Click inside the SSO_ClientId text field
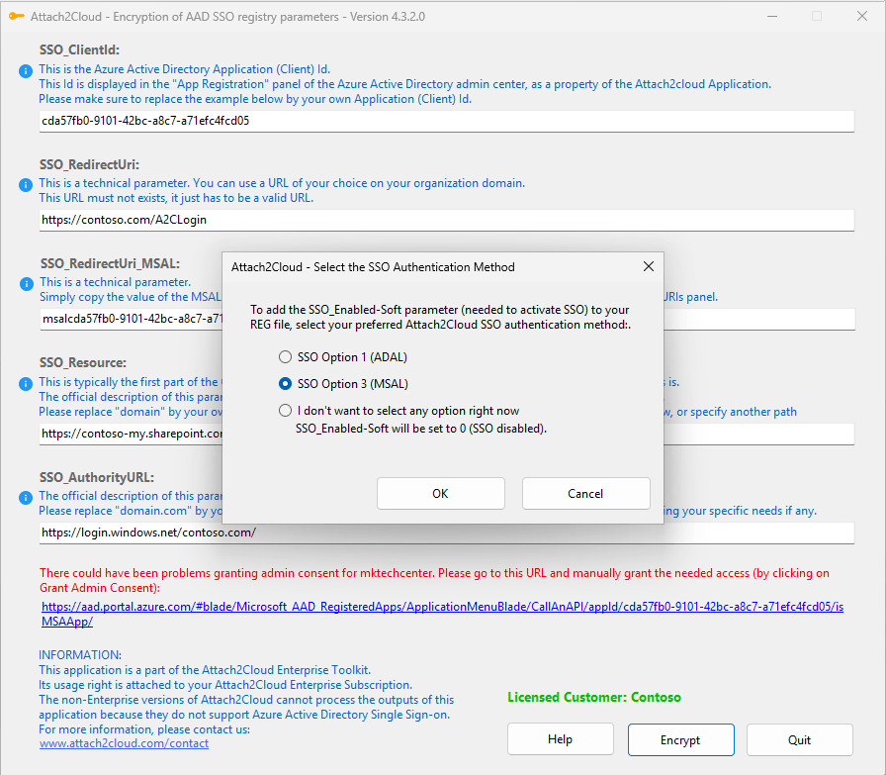The height and width of the screenshot is (775, 886). click(443, 121)
